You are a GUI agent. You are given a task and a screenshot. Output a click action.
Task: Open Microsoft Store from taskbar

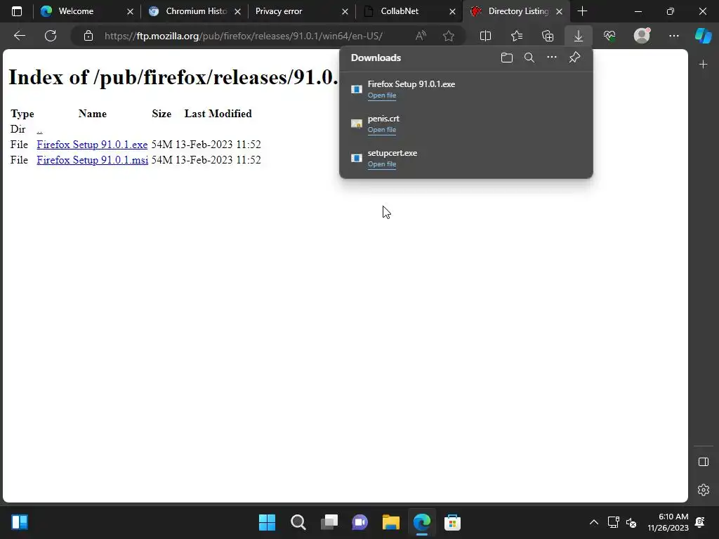pyautogui.click(x=453, y=522)
